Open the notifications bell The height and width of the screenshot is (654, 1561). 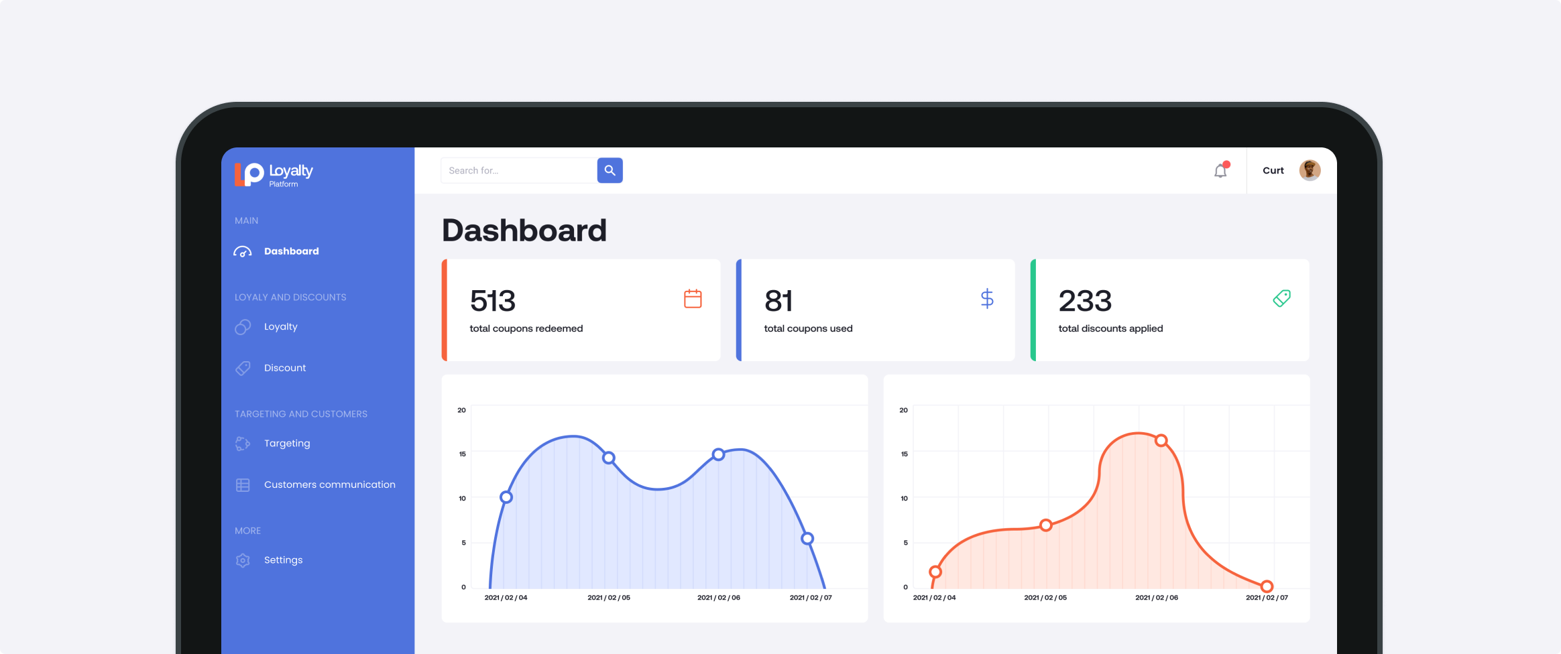click(1220, 171)
